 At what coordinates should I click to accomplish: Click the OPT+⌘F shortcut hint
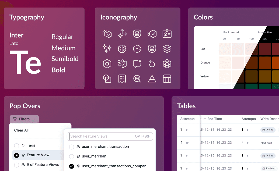tap(142, 136)
